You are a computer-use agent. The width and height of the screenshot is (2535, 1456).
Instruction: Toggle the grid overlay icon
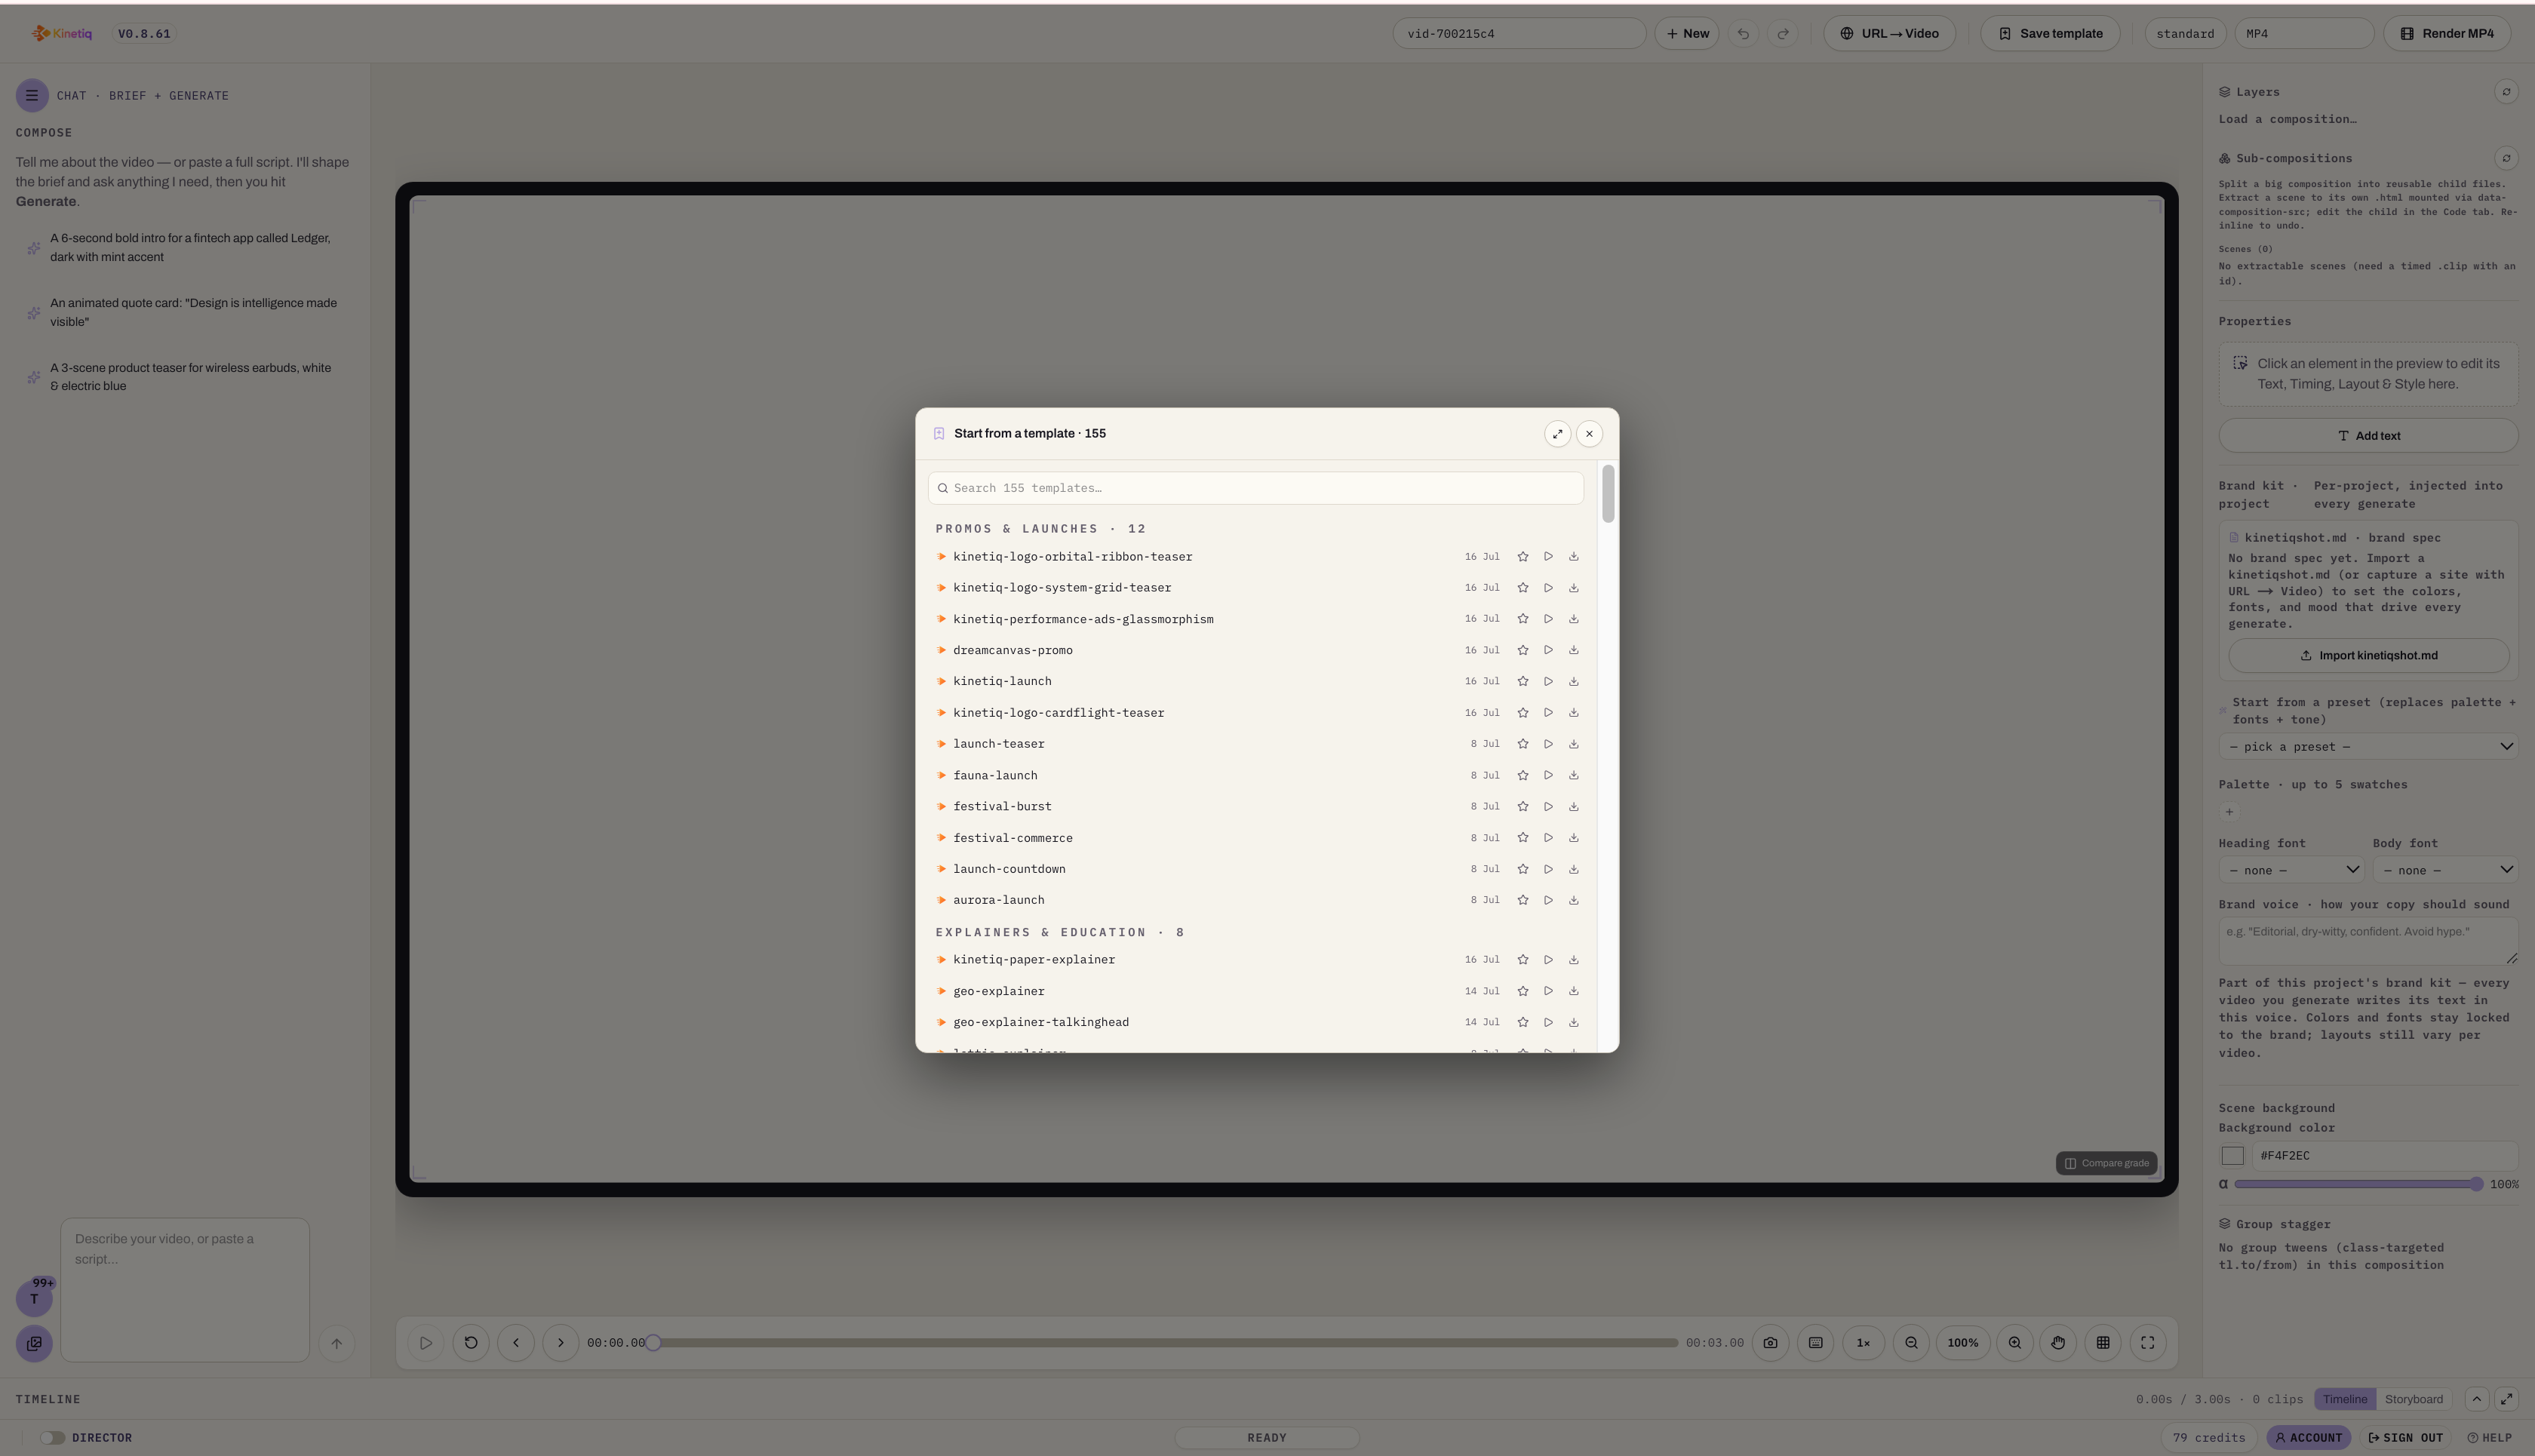pos(2103,1343)
